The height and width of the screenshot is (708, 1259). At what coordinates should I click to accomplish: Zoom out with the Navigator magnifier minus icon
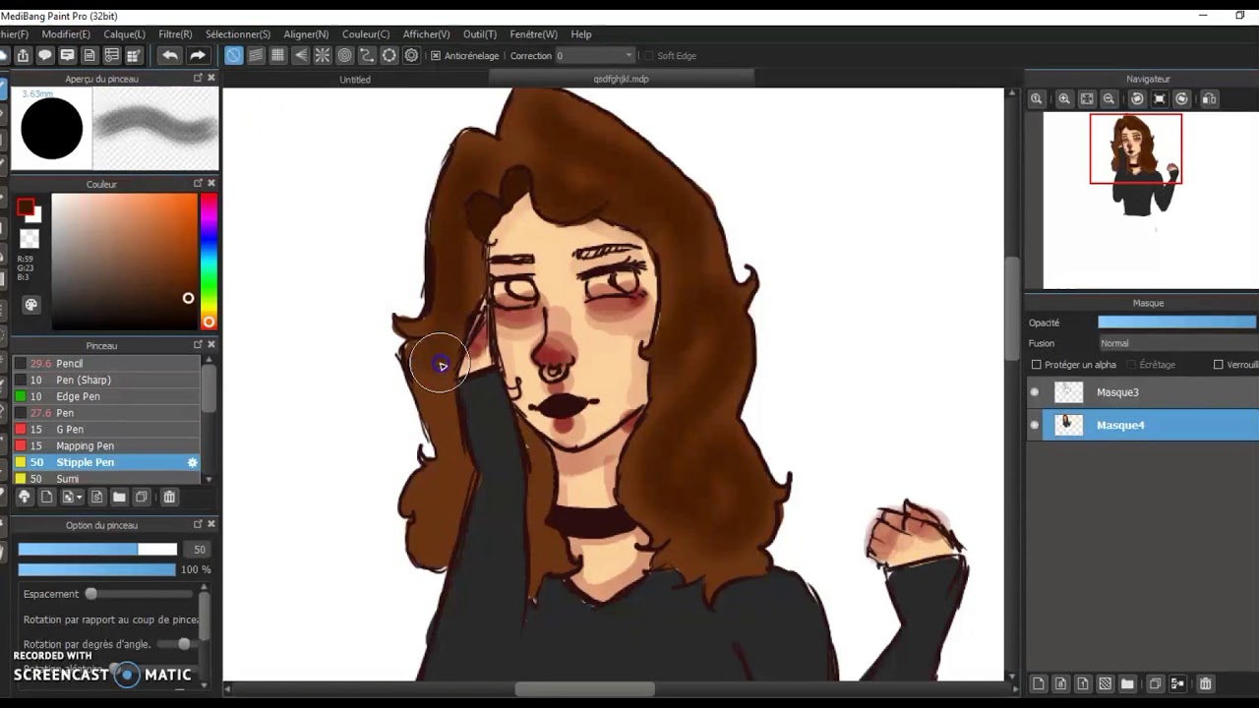1109,98
